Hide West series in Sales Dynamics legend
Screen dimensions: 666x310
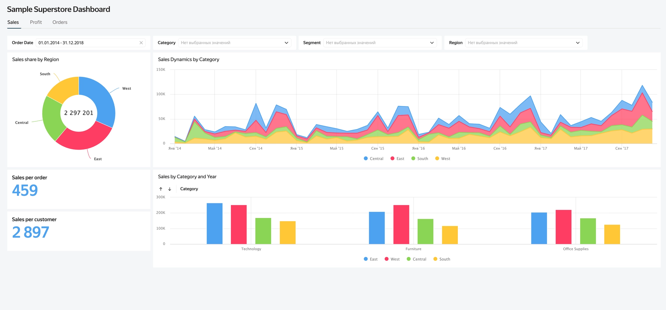click(443, 159)
